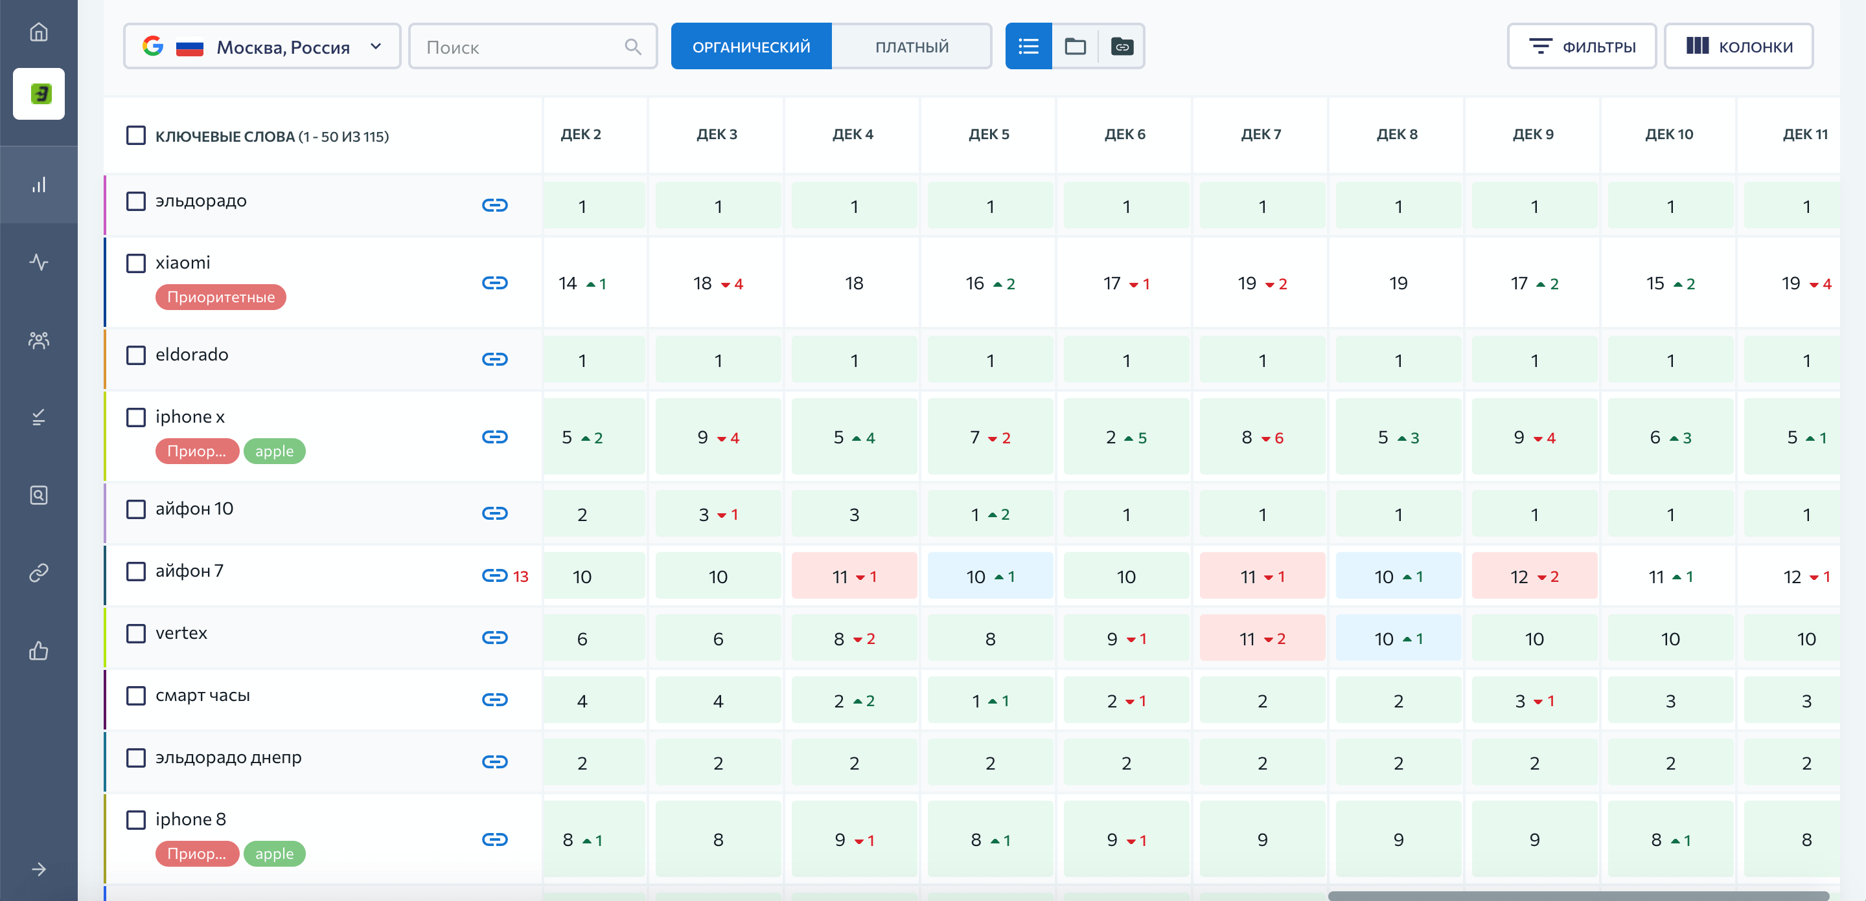Check the iphone x keyword checkbox
Screen dimensions: 1866x901
point(136,417)
